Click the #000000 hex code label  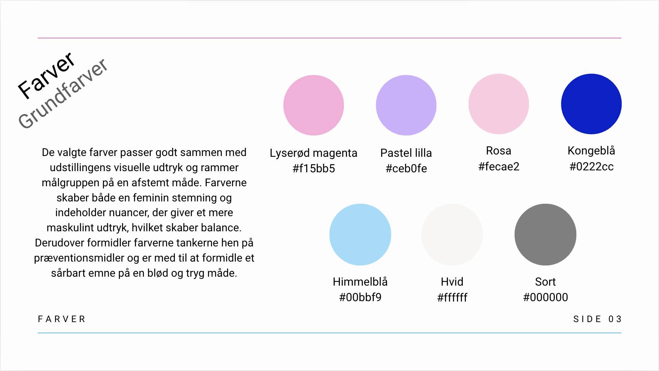click(546, 297)
